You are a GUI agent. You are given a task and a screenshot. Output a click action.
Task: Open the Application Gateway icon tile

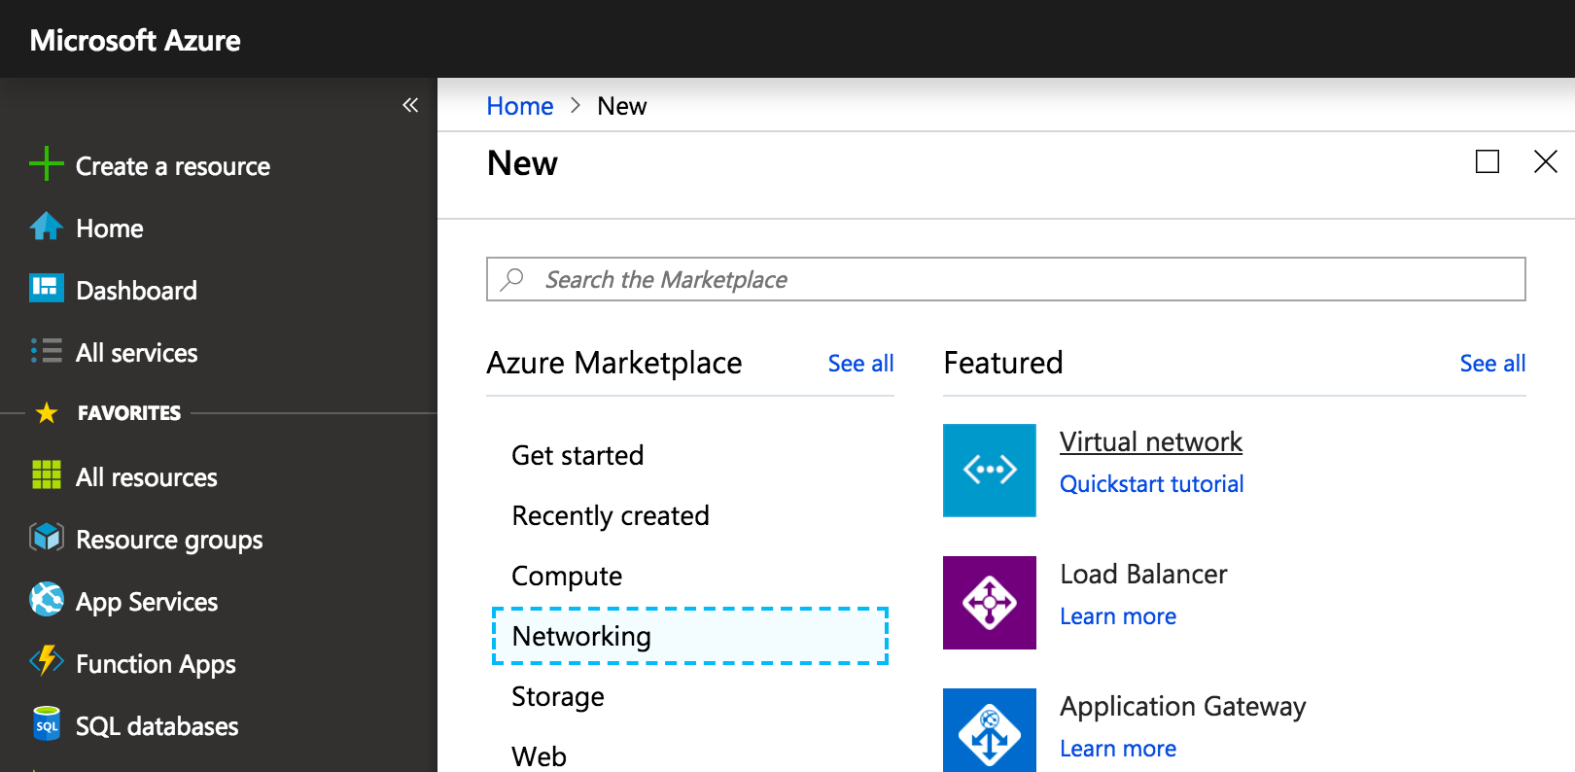[989, 730]
